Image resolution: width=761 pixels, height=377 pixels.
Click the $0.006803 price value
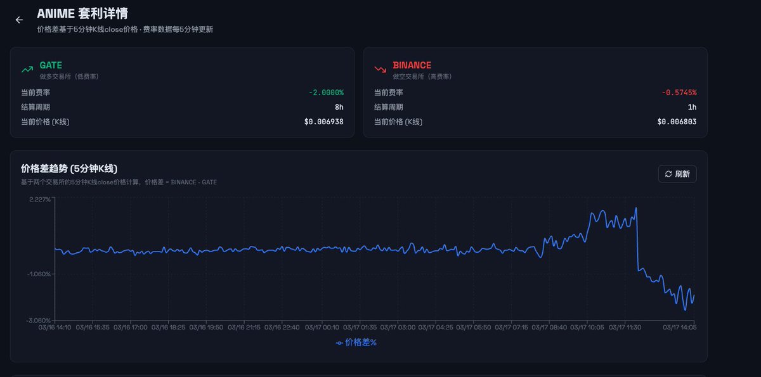click(x=677, y=122)
